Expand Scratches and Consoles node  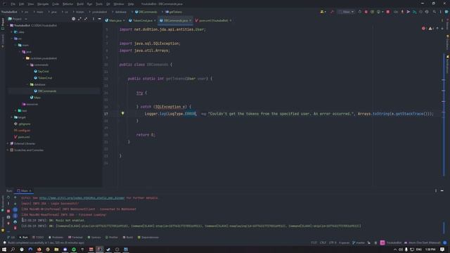click(x=8, y=150)
